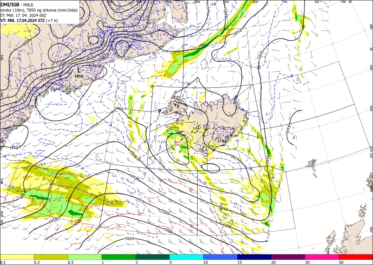
Task: Click the '0.1' legend tick label
Action: (3, 262)
